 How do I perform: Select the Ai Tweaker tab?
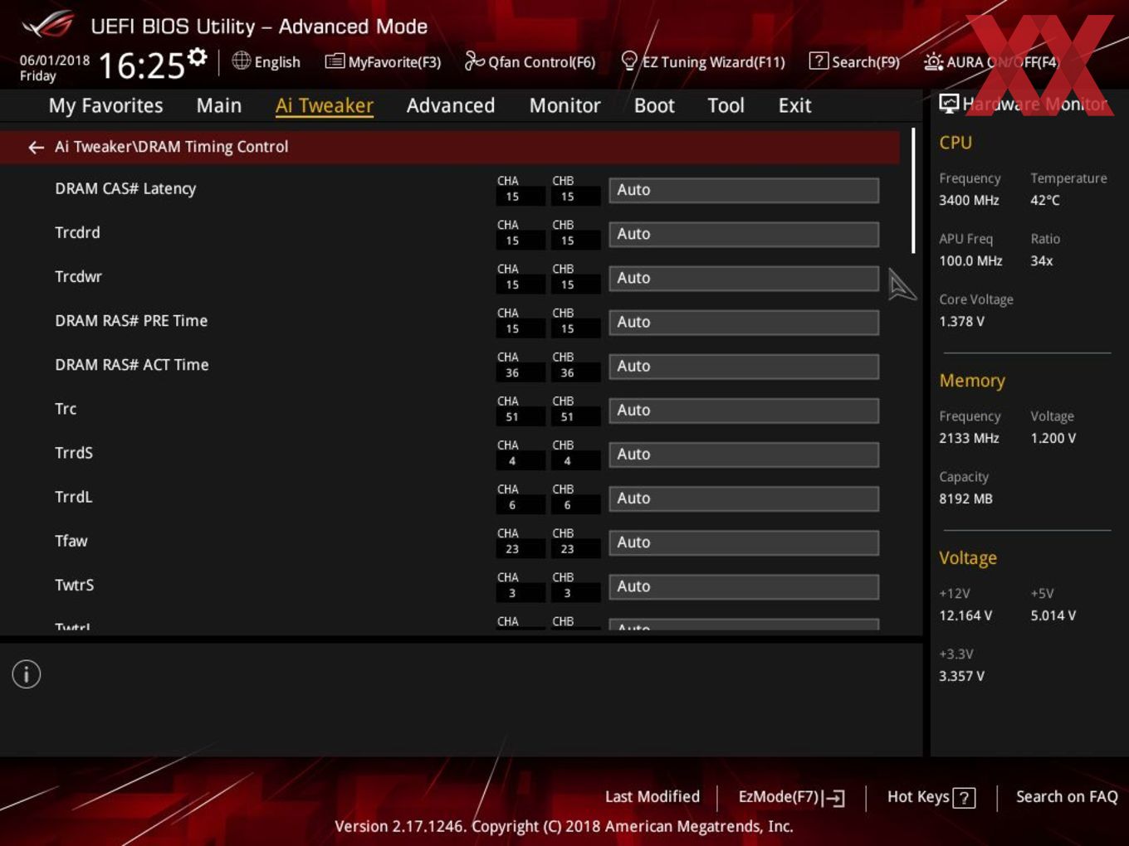click(x=325, y=105)
